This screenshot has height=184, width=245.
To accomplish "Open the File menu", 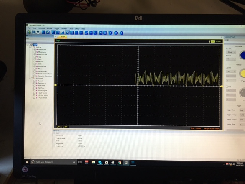I will click(x=29, y=28).
